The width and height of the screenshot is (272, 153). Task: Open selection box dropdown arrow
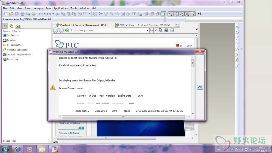89,14
